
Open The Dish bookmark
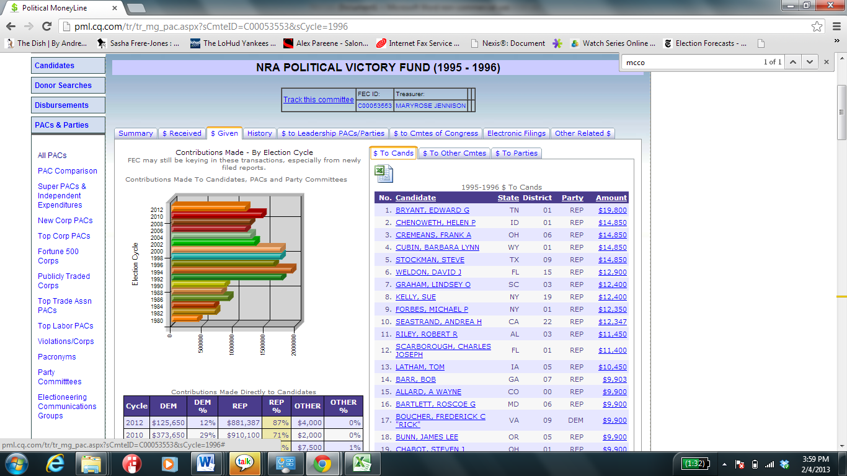tap(47, 43)
